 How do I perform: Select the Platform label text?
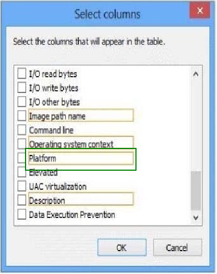click(42, 158)
